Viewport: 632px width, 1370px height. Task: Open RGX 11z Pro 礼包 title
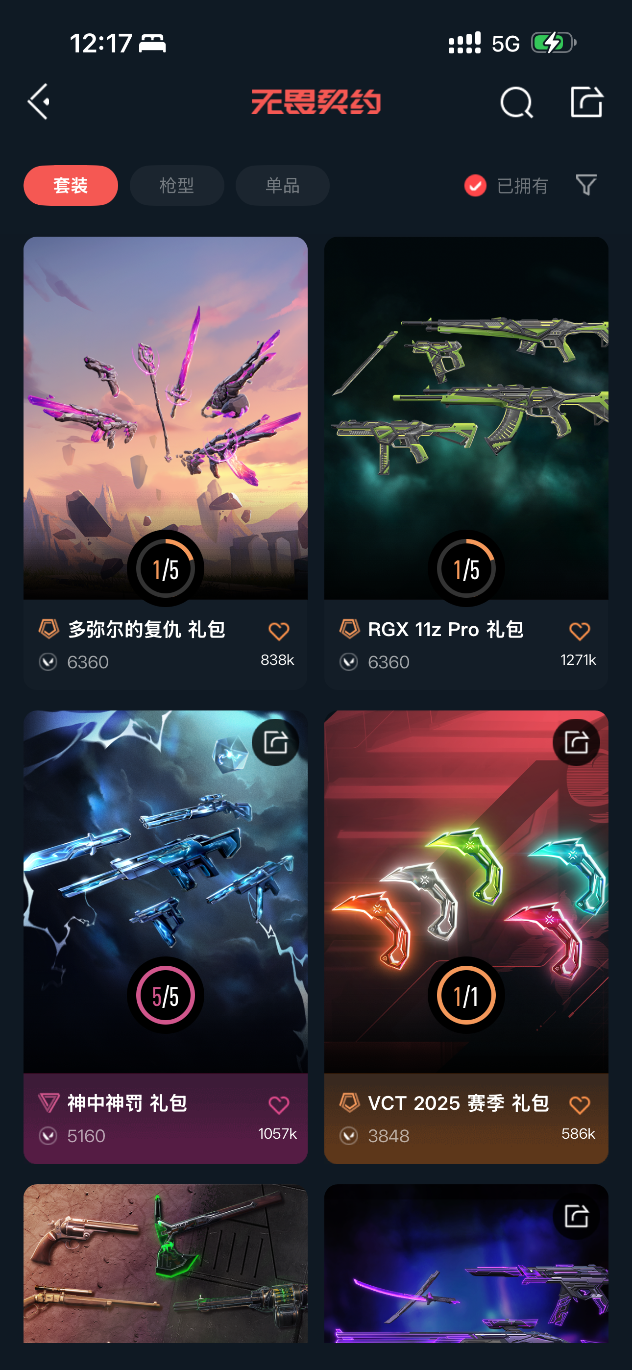446,629
